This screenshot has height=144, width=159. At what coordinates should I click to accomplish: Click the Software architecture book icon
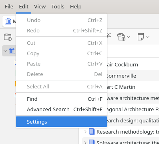coord(92,142)
